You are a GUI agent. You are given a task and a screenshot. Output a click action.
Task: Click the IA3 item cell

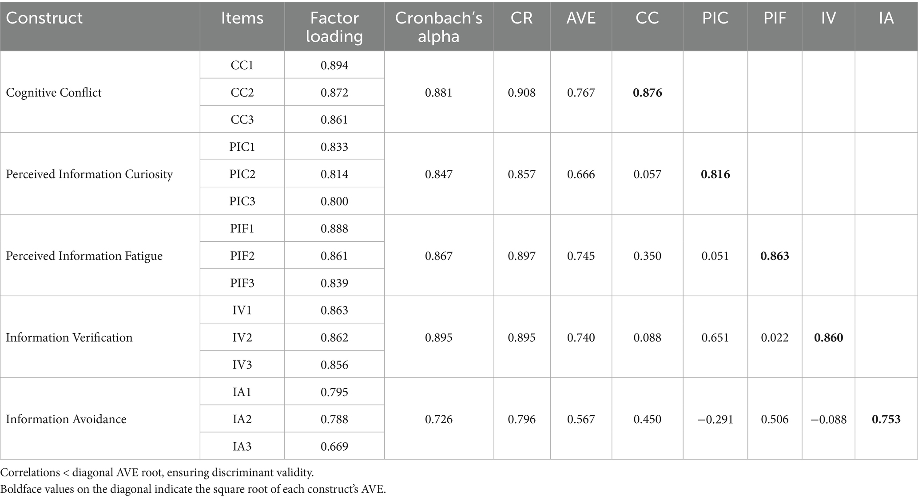pyautogui.click(x=242, y=446)
